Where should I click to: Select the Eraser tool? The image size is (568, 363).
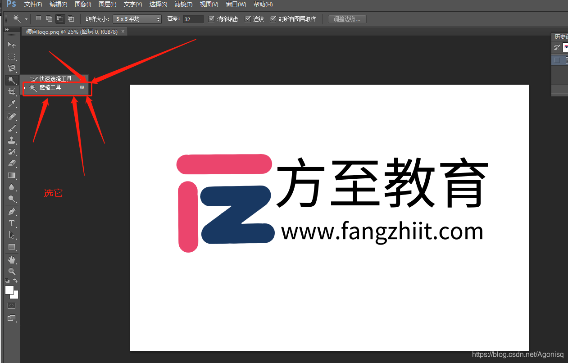pyautogui.click(x=12, y=163)
